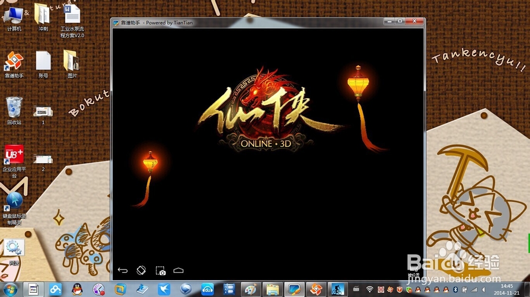Maximize the 靠谱助手 emulator window

pos(400,21)
